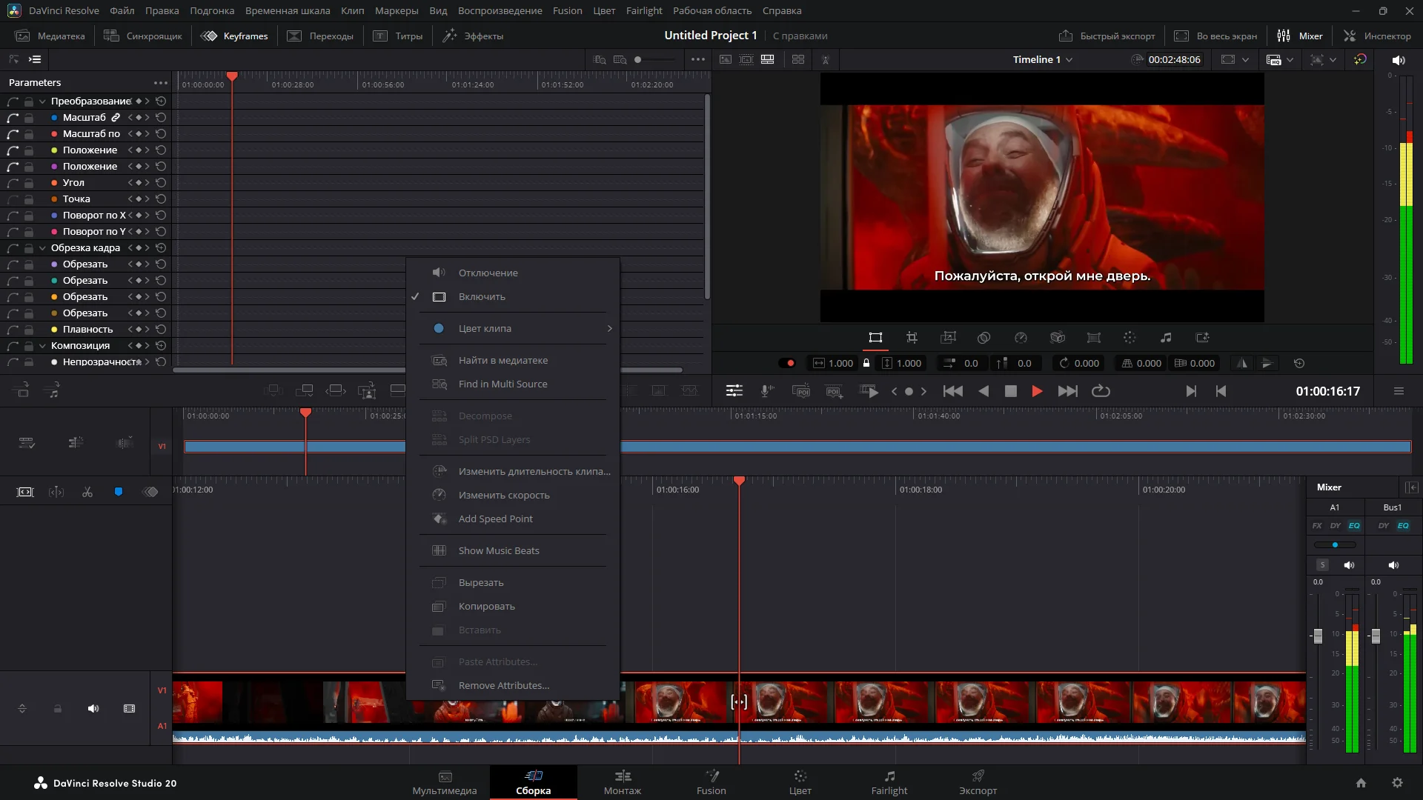The height and width of the screenshot is (800, 1423).
Task: Open the Timeline 1 dropdown
Action: coord(1043,59)
